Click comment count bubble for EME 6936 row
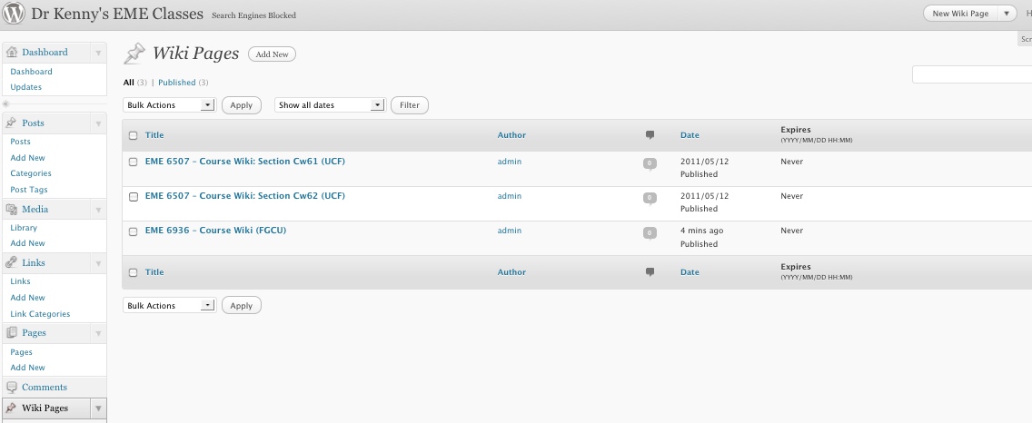Screen dimensions: 1032x423 click(x=650, y=233)
